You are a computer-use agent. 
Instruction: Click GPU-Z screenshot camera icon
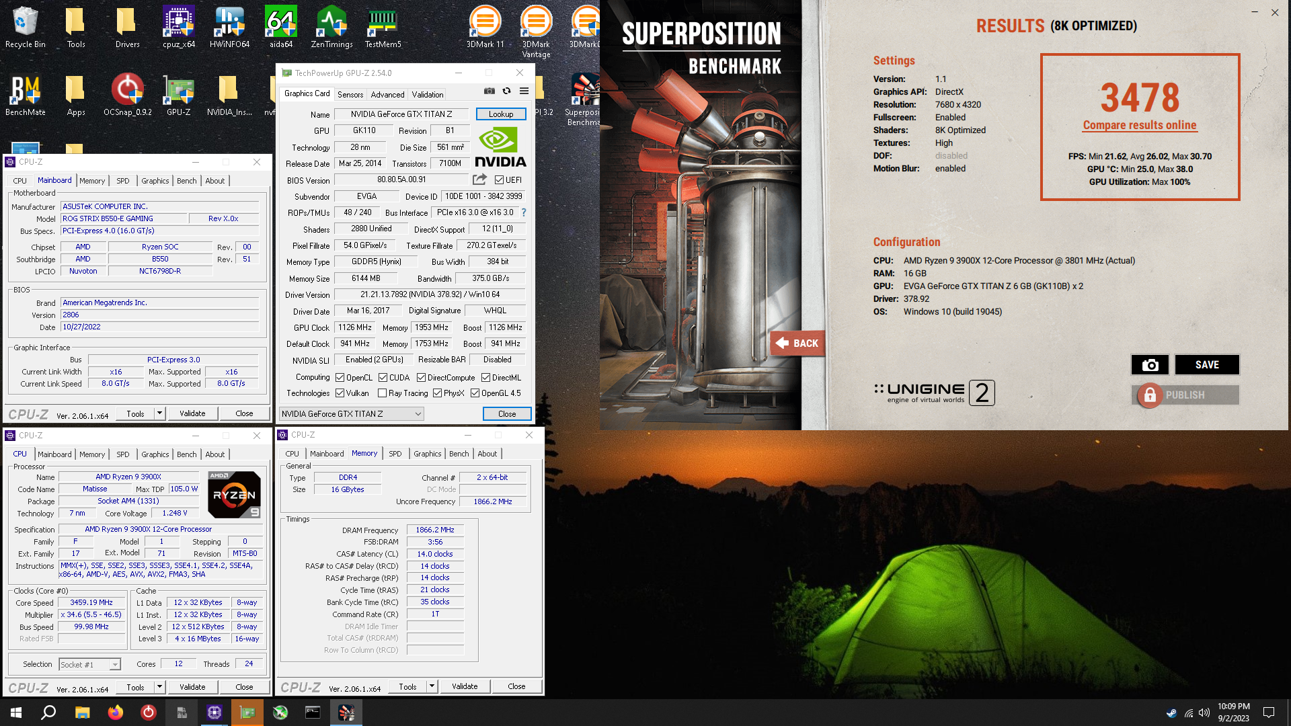[x=490, y=91]
